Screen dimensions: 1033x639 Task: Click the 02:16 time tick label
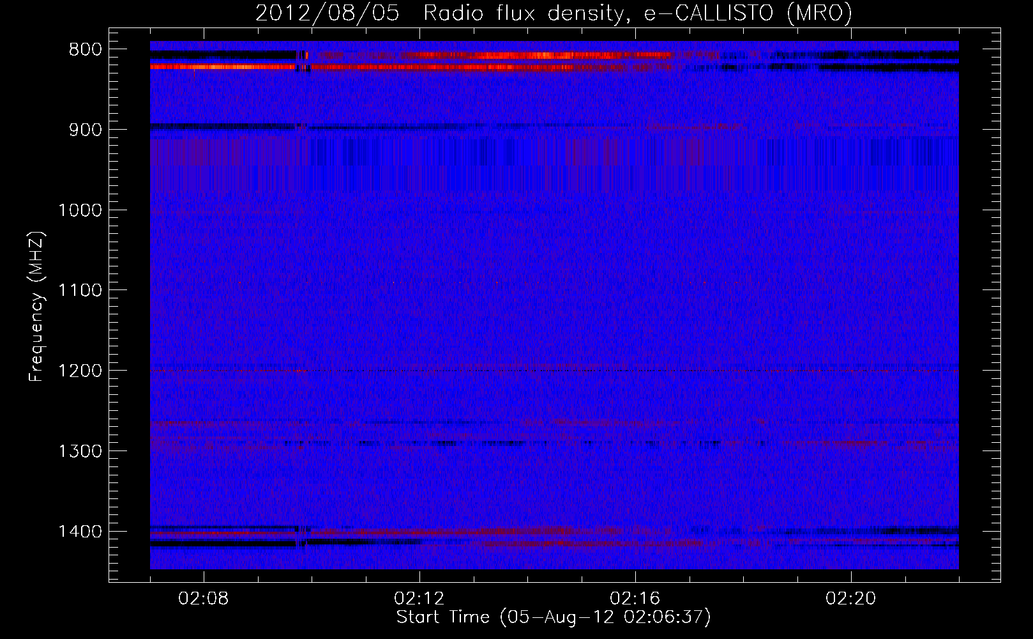[x=635, y=599]
